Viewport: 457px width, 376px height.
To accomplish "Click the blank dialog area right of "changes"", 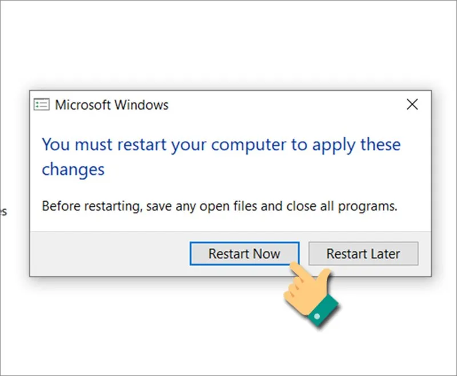I will [x=257, y=170].
